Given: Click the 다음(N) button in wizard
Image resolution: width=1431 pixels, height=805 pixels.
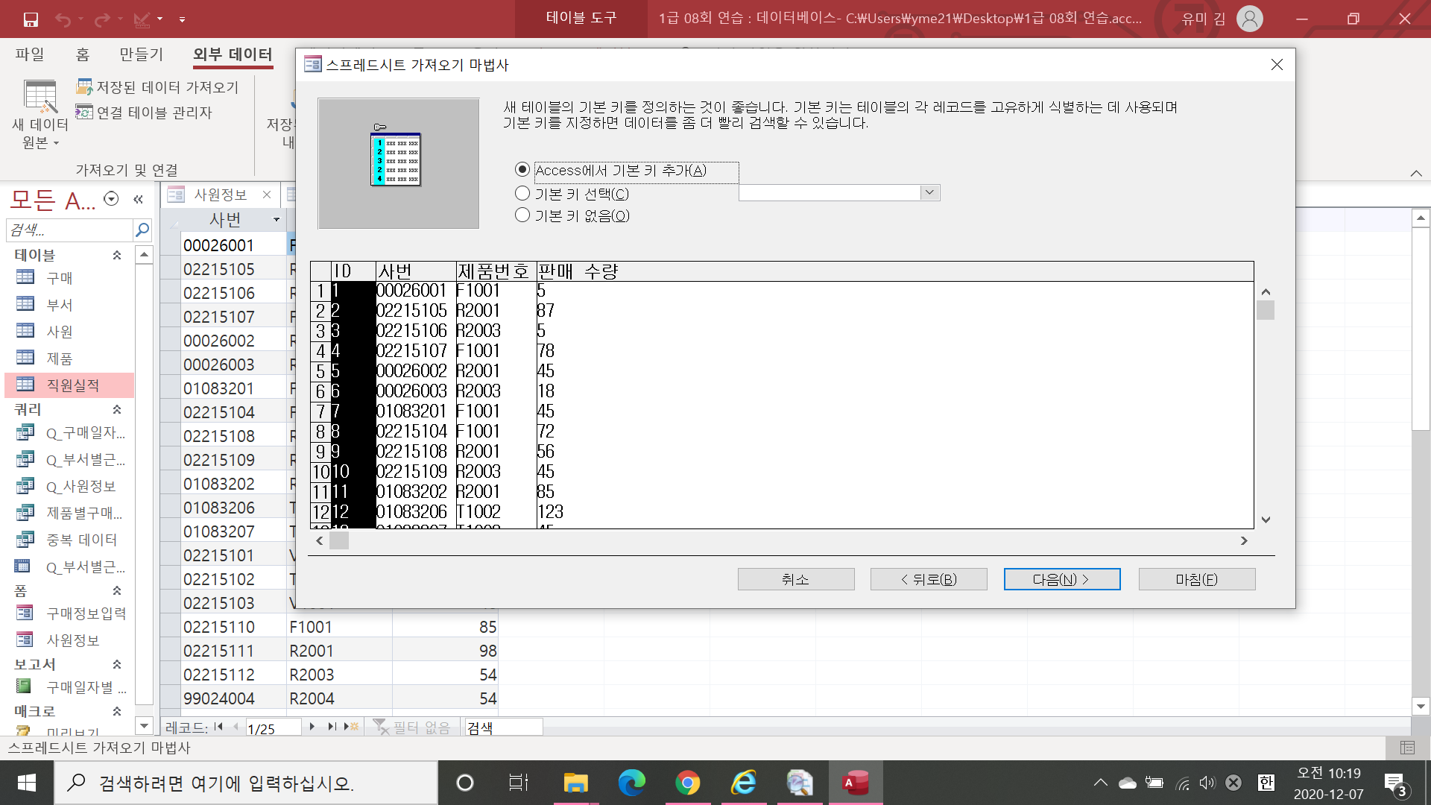Looking at the screenshot, I should pyautogui.click(x=1061, y=579).
